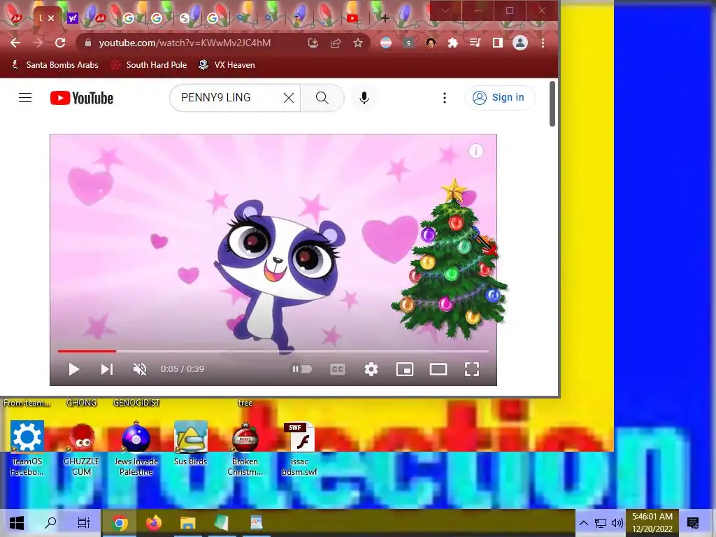Open the tab search chevron
This screenshot has width=716, height=537.
pos(445,10)
